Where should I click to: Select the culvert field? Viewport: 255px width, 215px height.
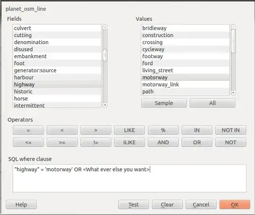click(57, 28)
